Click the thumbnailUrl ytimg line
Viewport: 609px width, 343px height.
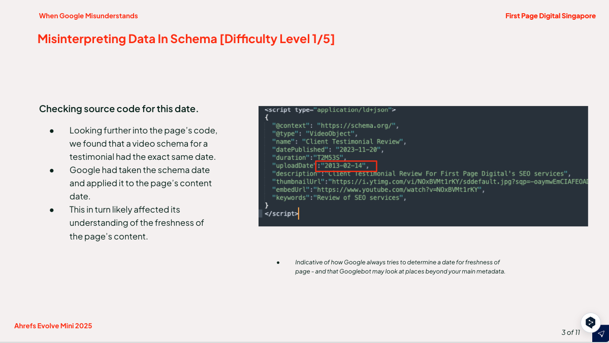430,182
